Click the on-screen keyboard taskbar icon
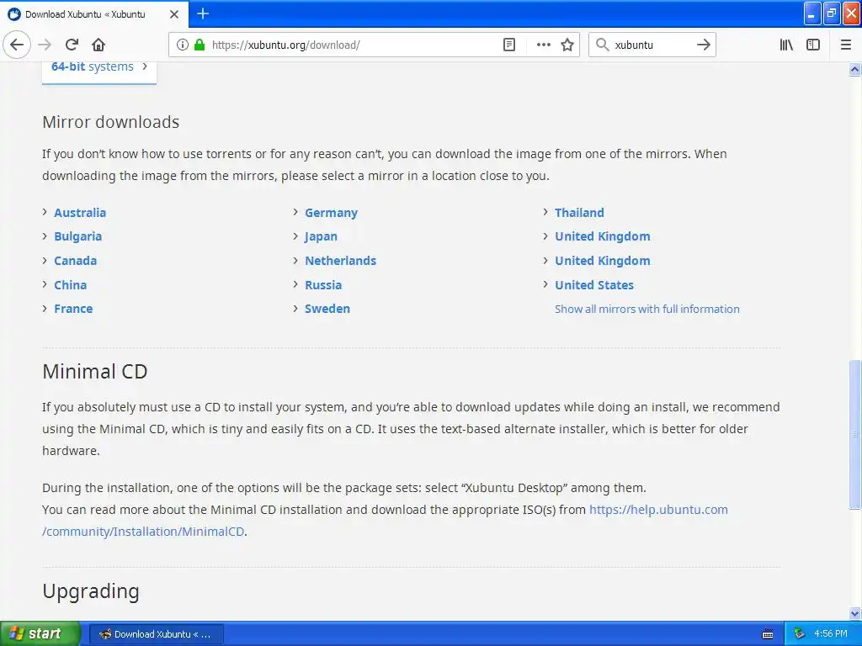Viewport: 862px width, 646px height. tap(768, 634)
